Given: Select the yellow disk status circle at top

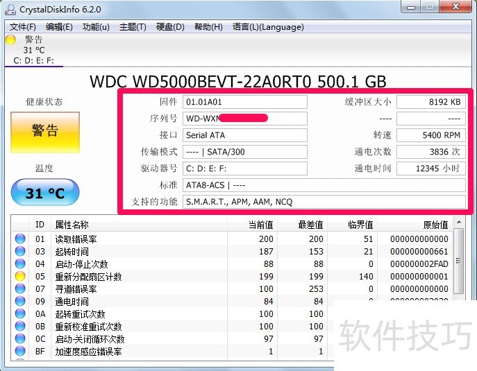Looking at the screenshot, I should tap(10, 40).
